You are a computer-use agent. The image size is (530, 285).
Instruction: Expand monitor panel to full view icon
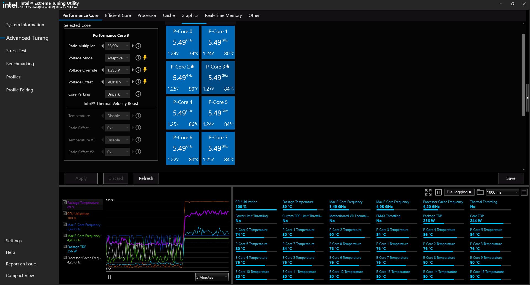pos(428,192)
